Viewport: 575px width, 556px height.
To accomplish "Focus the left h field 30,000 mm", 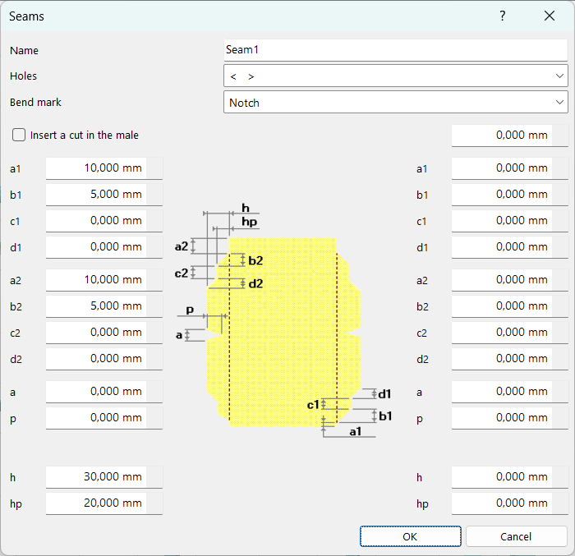I will click(x=96, y=477).
